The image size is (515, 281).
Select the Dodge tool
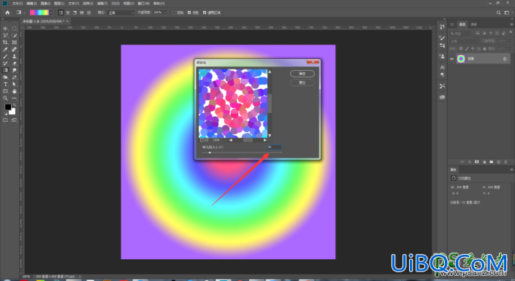tap(5, 77)
